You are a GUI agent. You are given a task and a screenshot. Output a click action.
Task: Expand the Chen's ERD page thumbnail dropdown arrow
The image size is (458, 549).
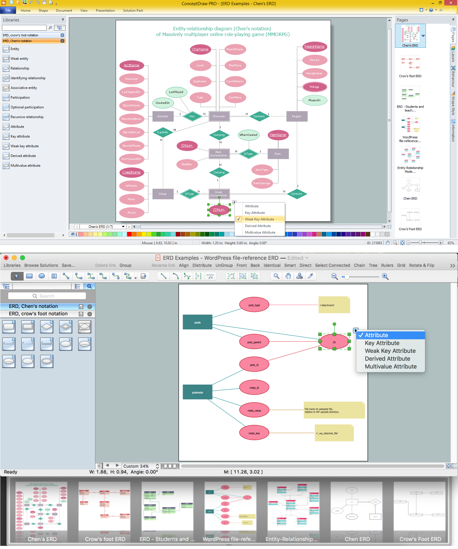423,36
